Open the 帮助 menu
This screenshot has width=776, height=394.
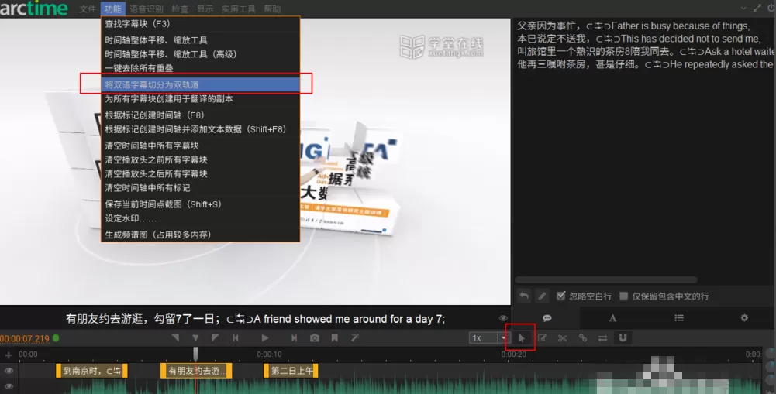pos(272,9)
